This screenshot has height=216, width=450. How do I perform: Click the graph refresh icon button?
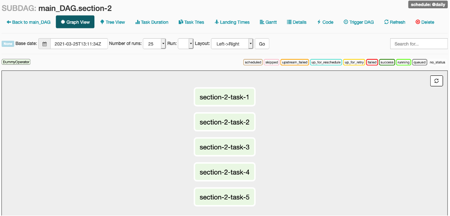[436, 81]
